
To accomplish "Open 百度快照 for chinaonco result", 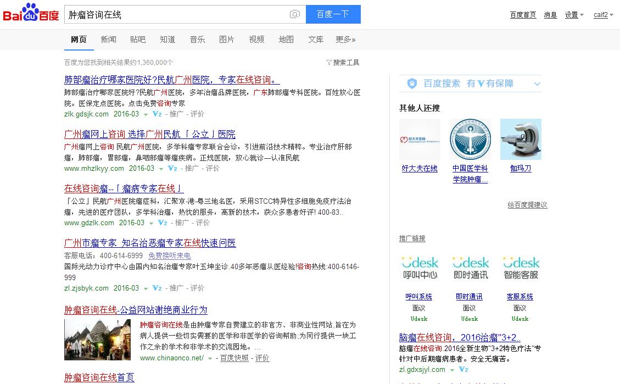I will 234,358.
